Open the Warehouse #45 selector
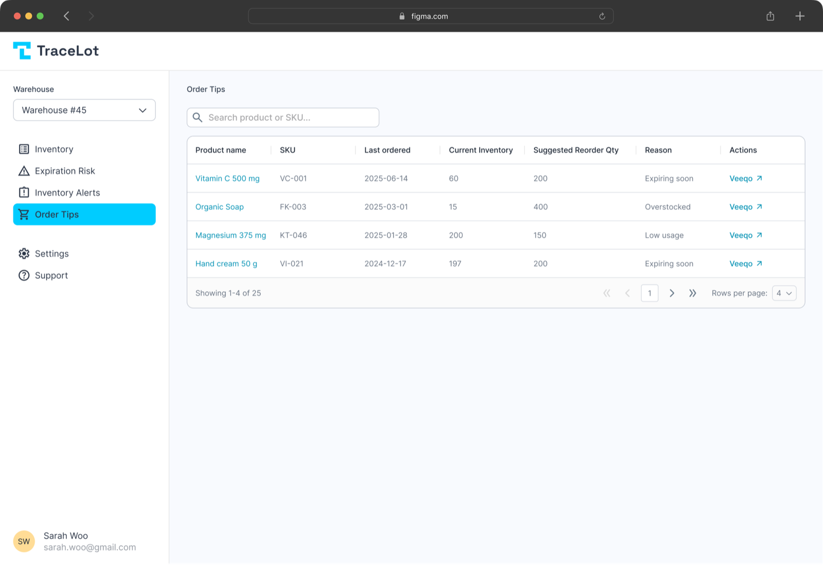 (x=84, y=110)
